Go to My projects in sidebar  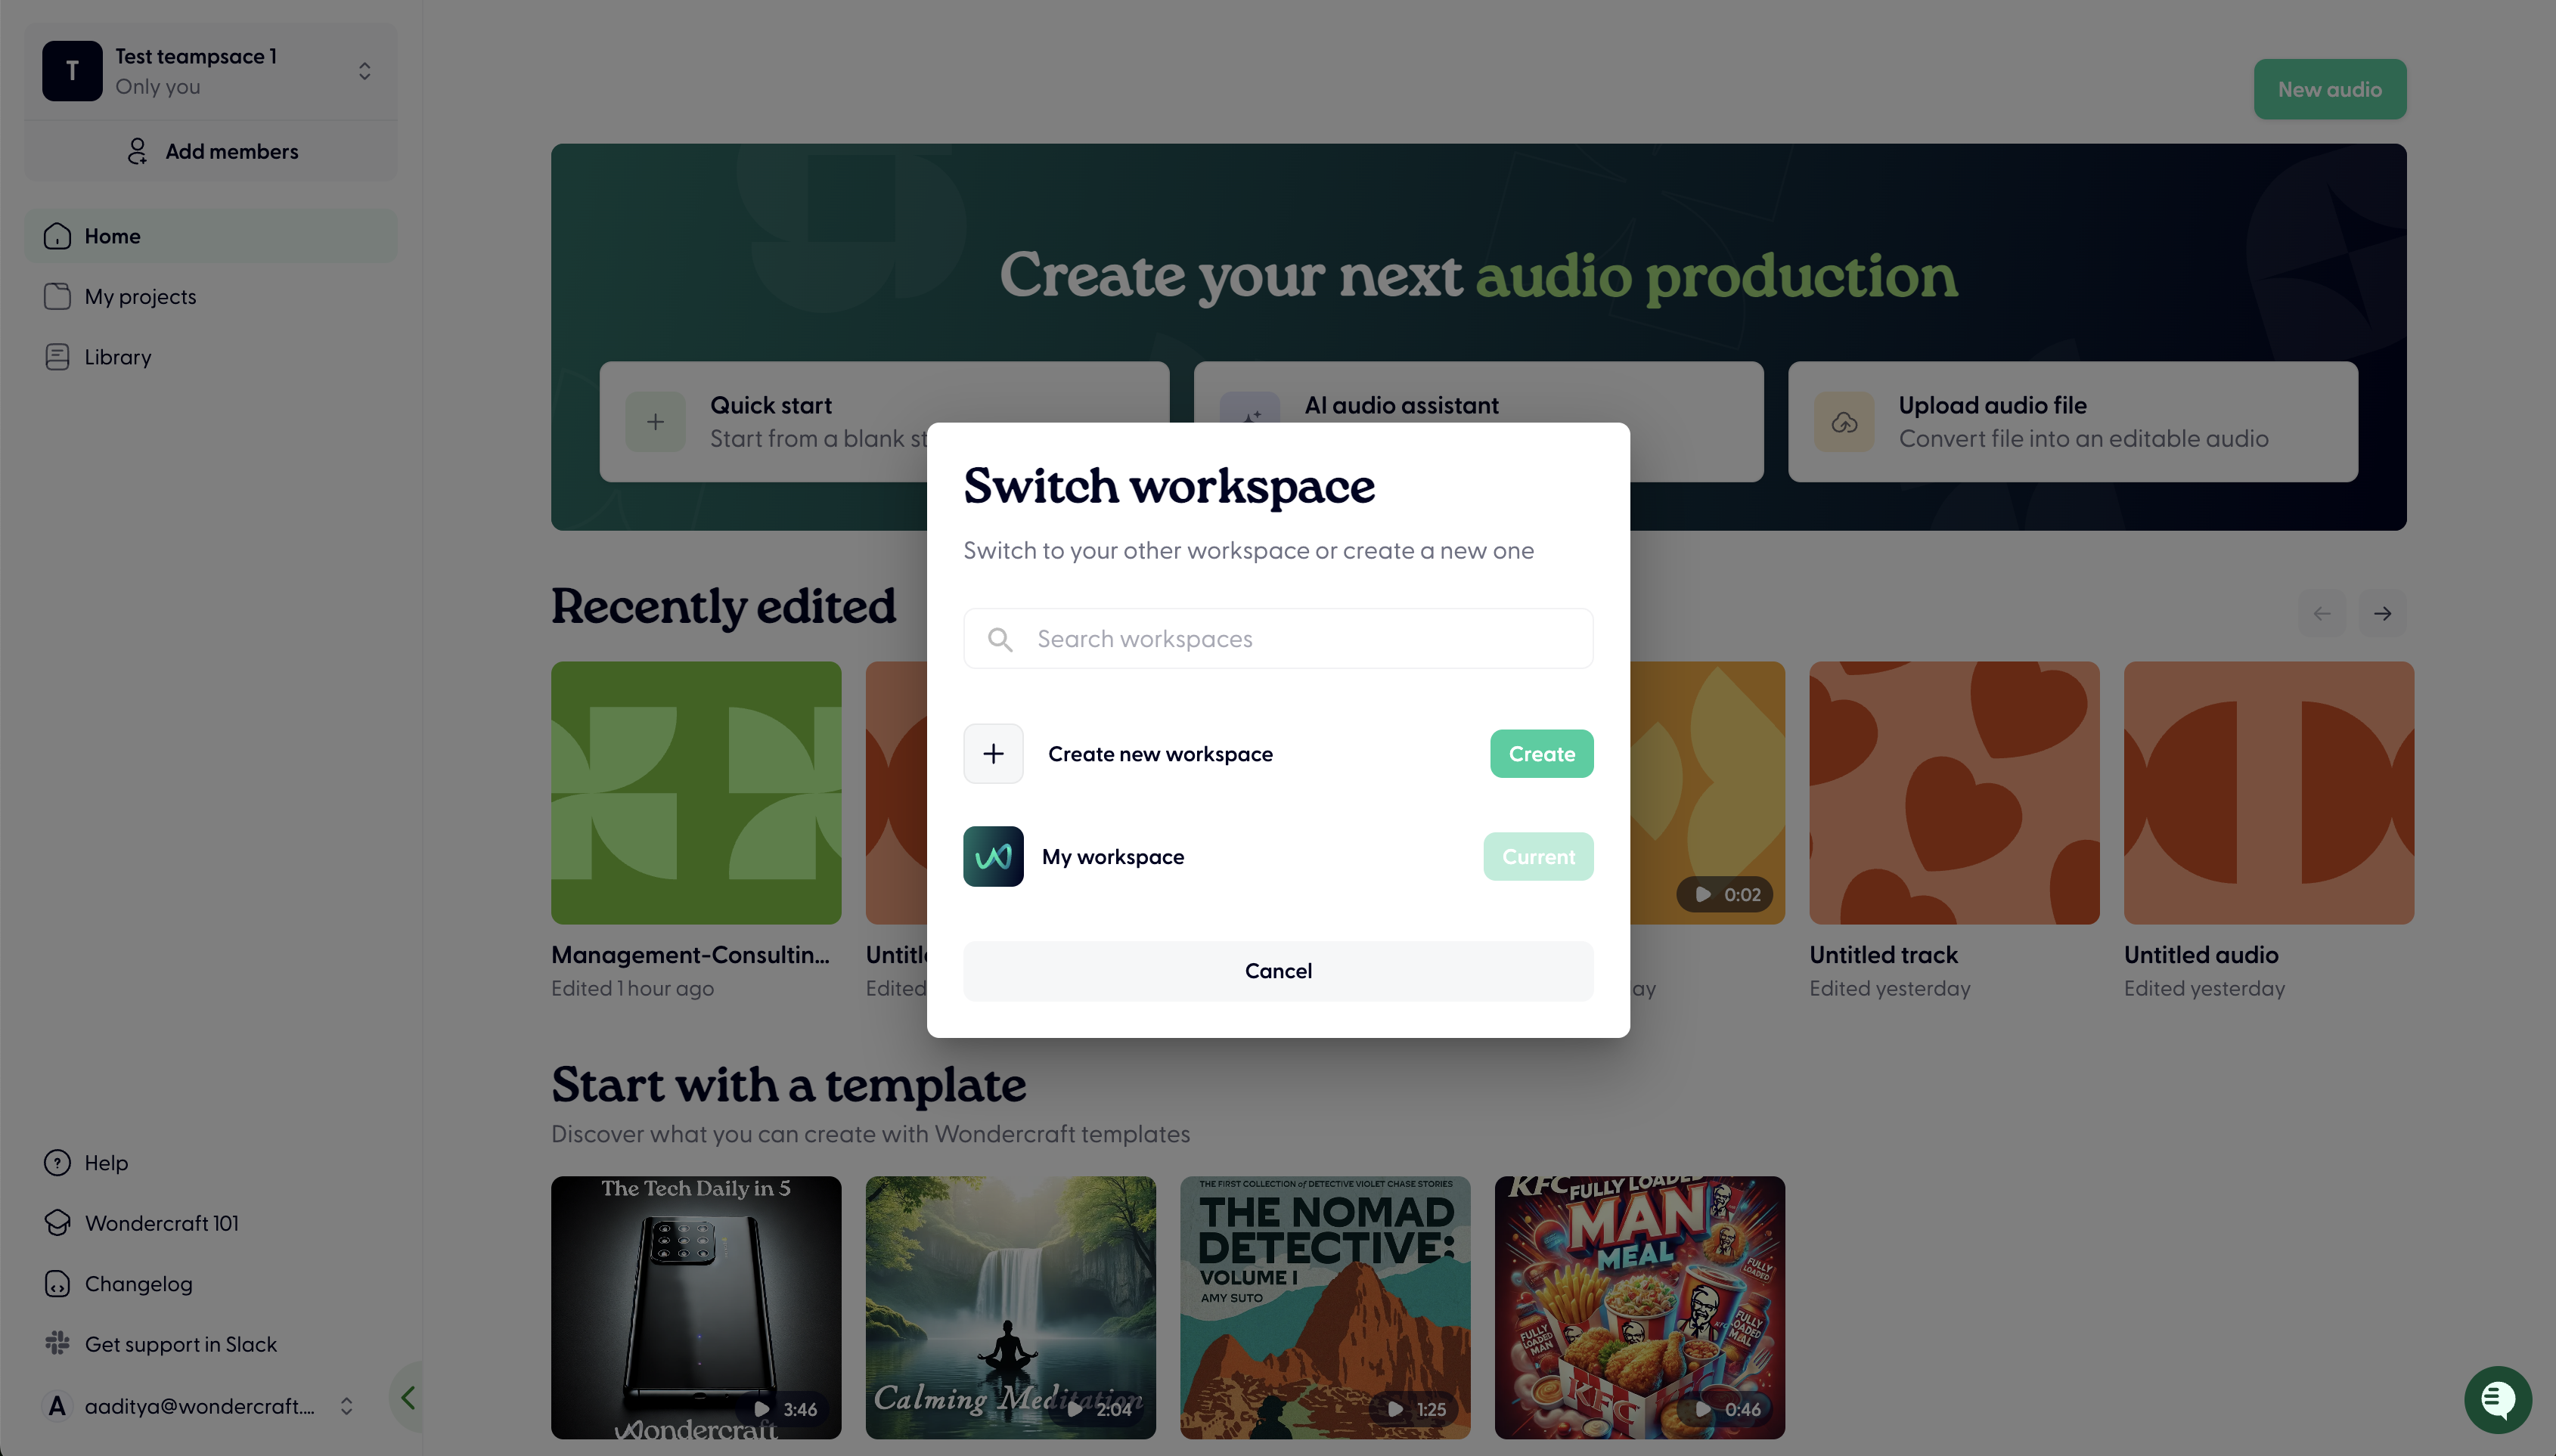(140, 297)
